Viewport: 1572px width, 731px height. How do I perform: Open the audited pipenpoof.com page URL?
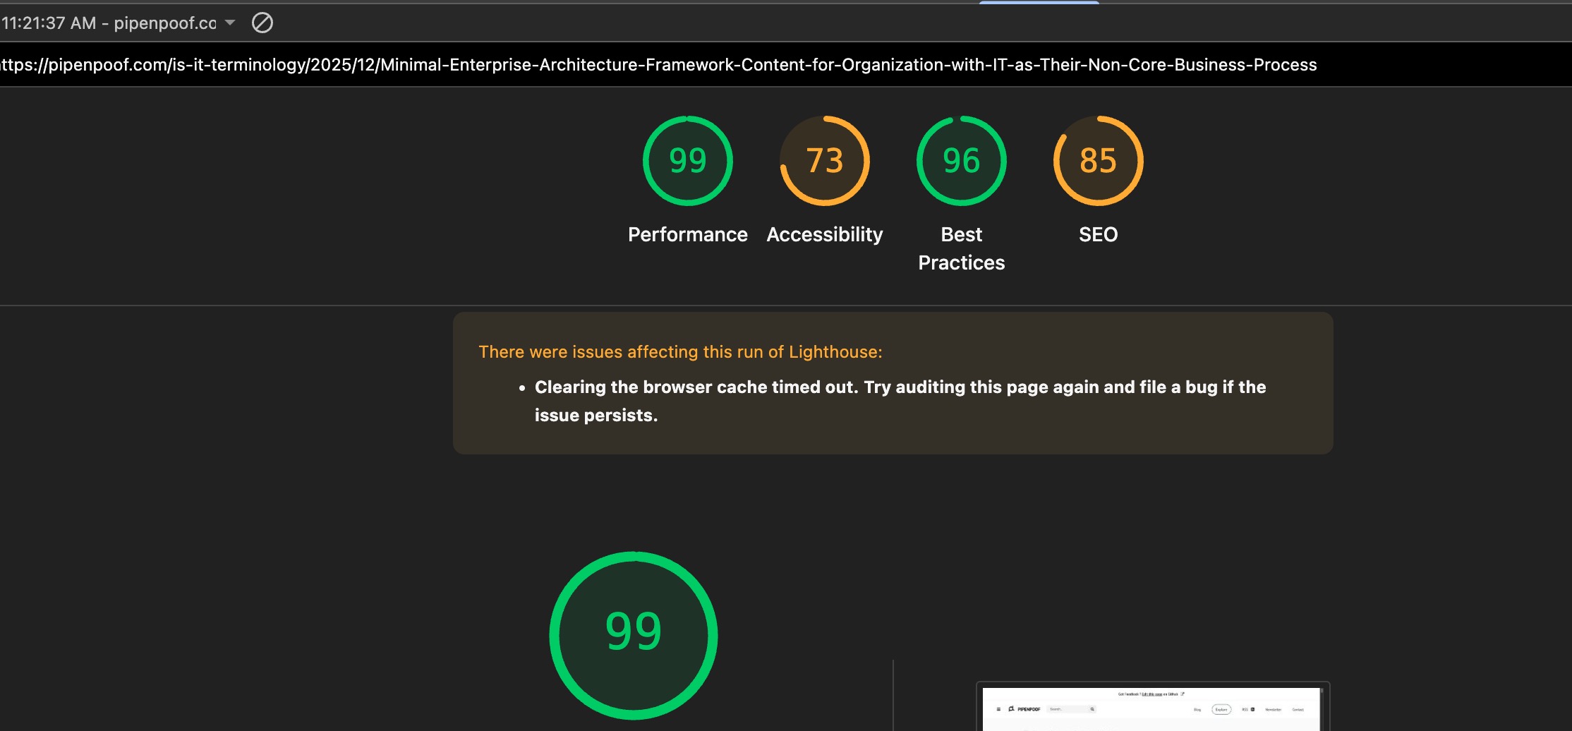tap(658, 65)
